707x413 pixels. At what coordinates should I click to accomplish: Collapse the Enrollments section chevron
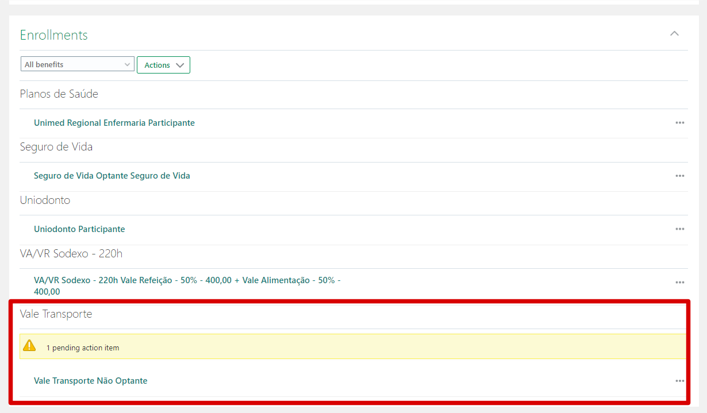coord(675,34)
